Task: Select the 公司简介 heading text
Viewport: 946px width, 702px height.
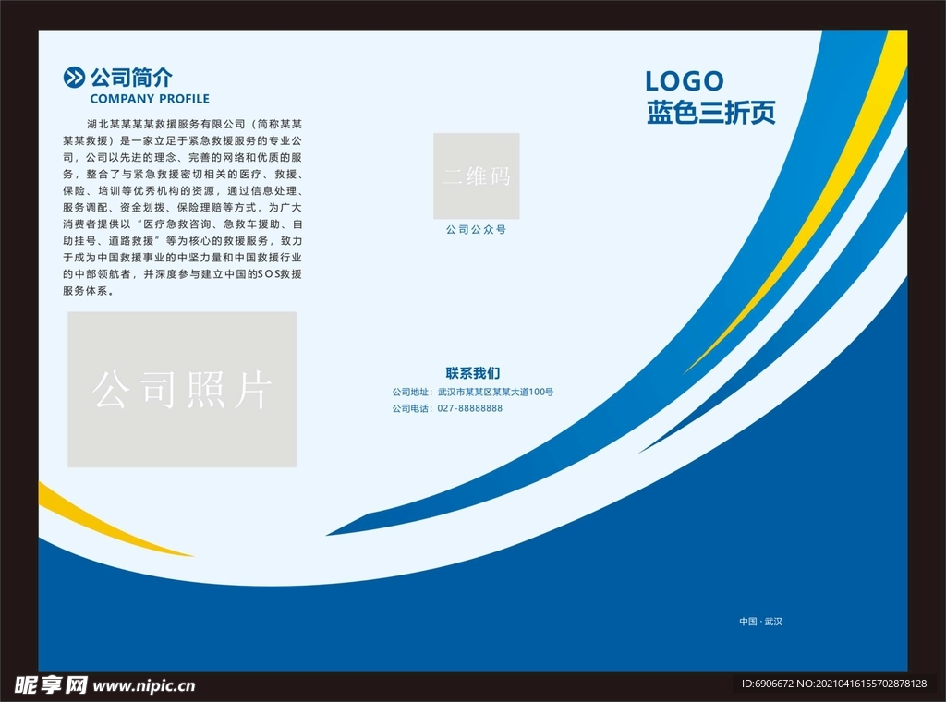Action: (131, 78)
